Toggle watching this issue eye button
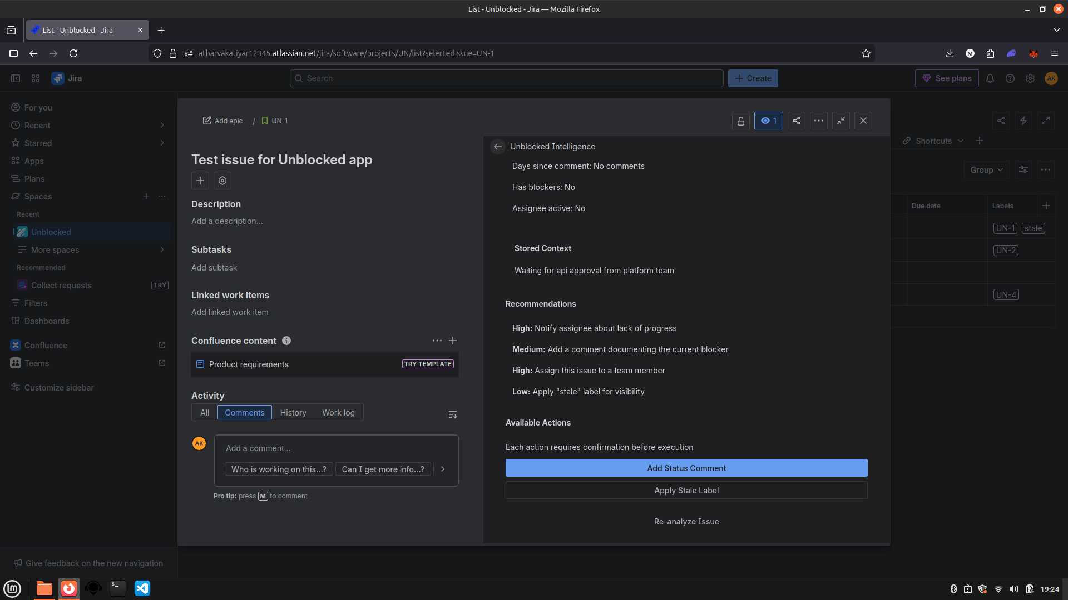Viewport: 1068px width, 600px height. [768, 121]
